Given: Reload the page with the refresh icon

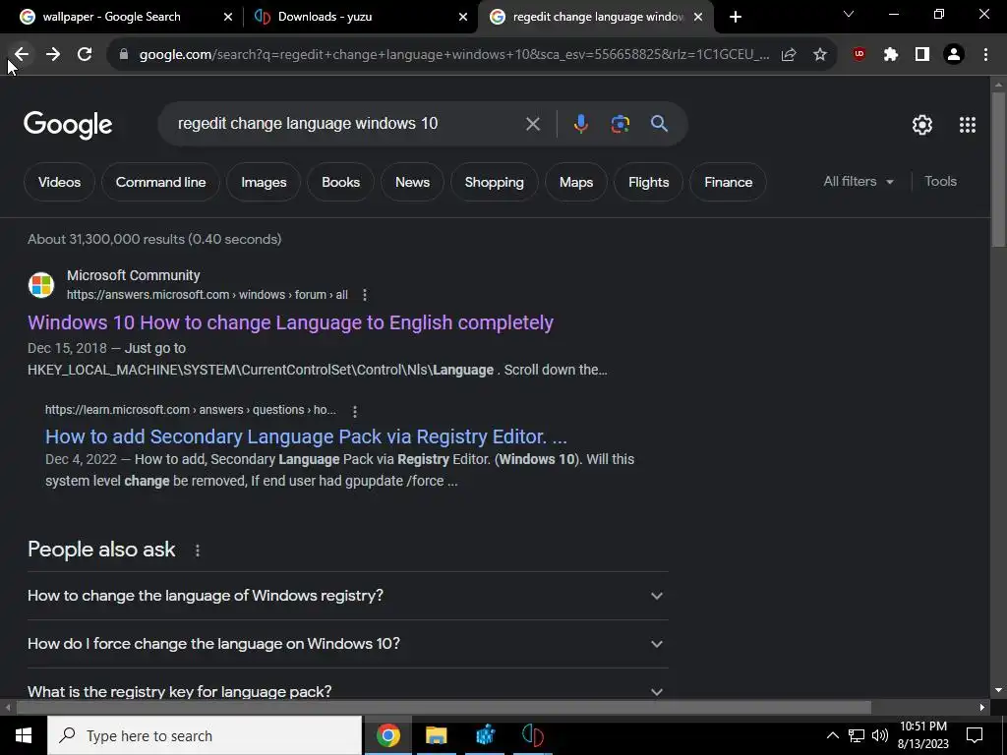Looking at the screenshot, I should point(85,55).
